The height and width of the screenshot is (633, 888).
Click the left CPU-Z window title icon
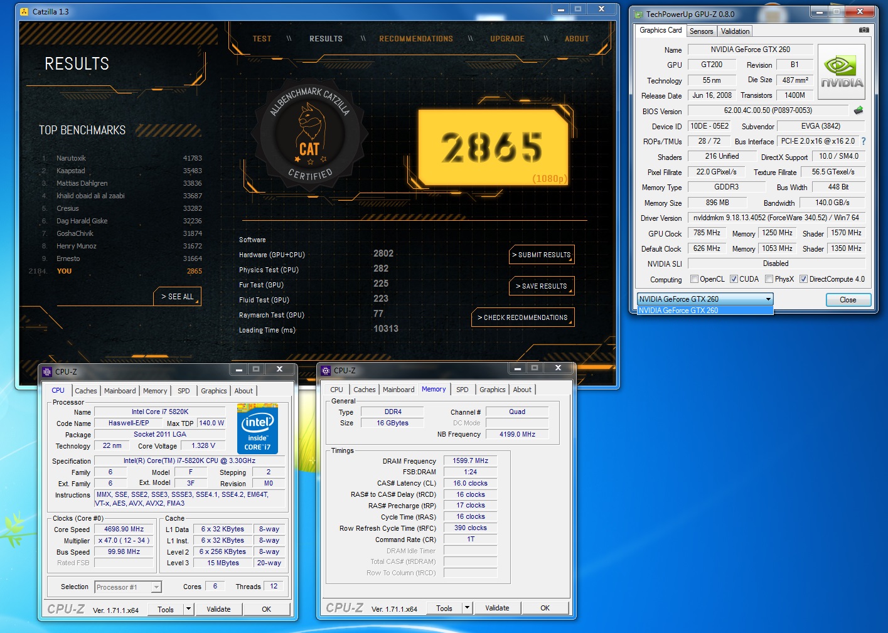(47, 371)
